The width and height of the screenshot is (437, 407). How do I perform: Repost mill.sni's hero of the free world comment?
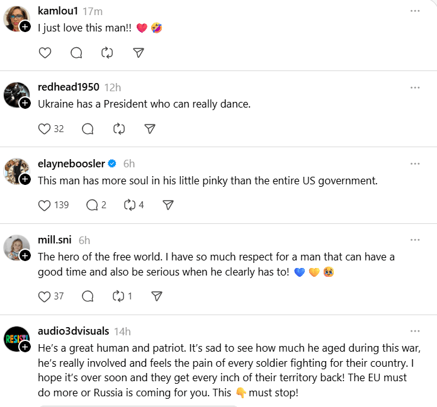117,296
